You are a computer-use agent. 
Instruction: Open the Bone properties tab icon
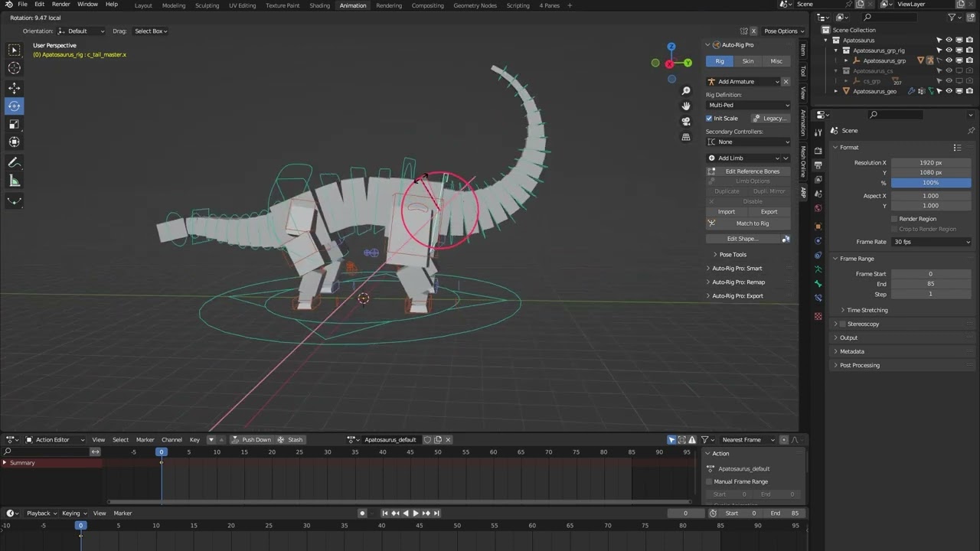818,284
